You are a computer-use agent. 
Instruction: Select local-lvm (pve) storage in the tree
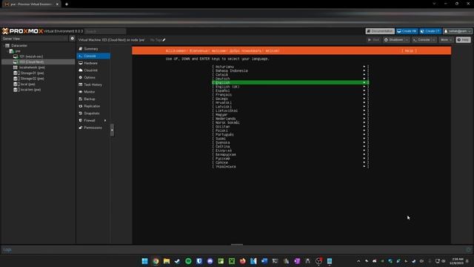point(30,90)
